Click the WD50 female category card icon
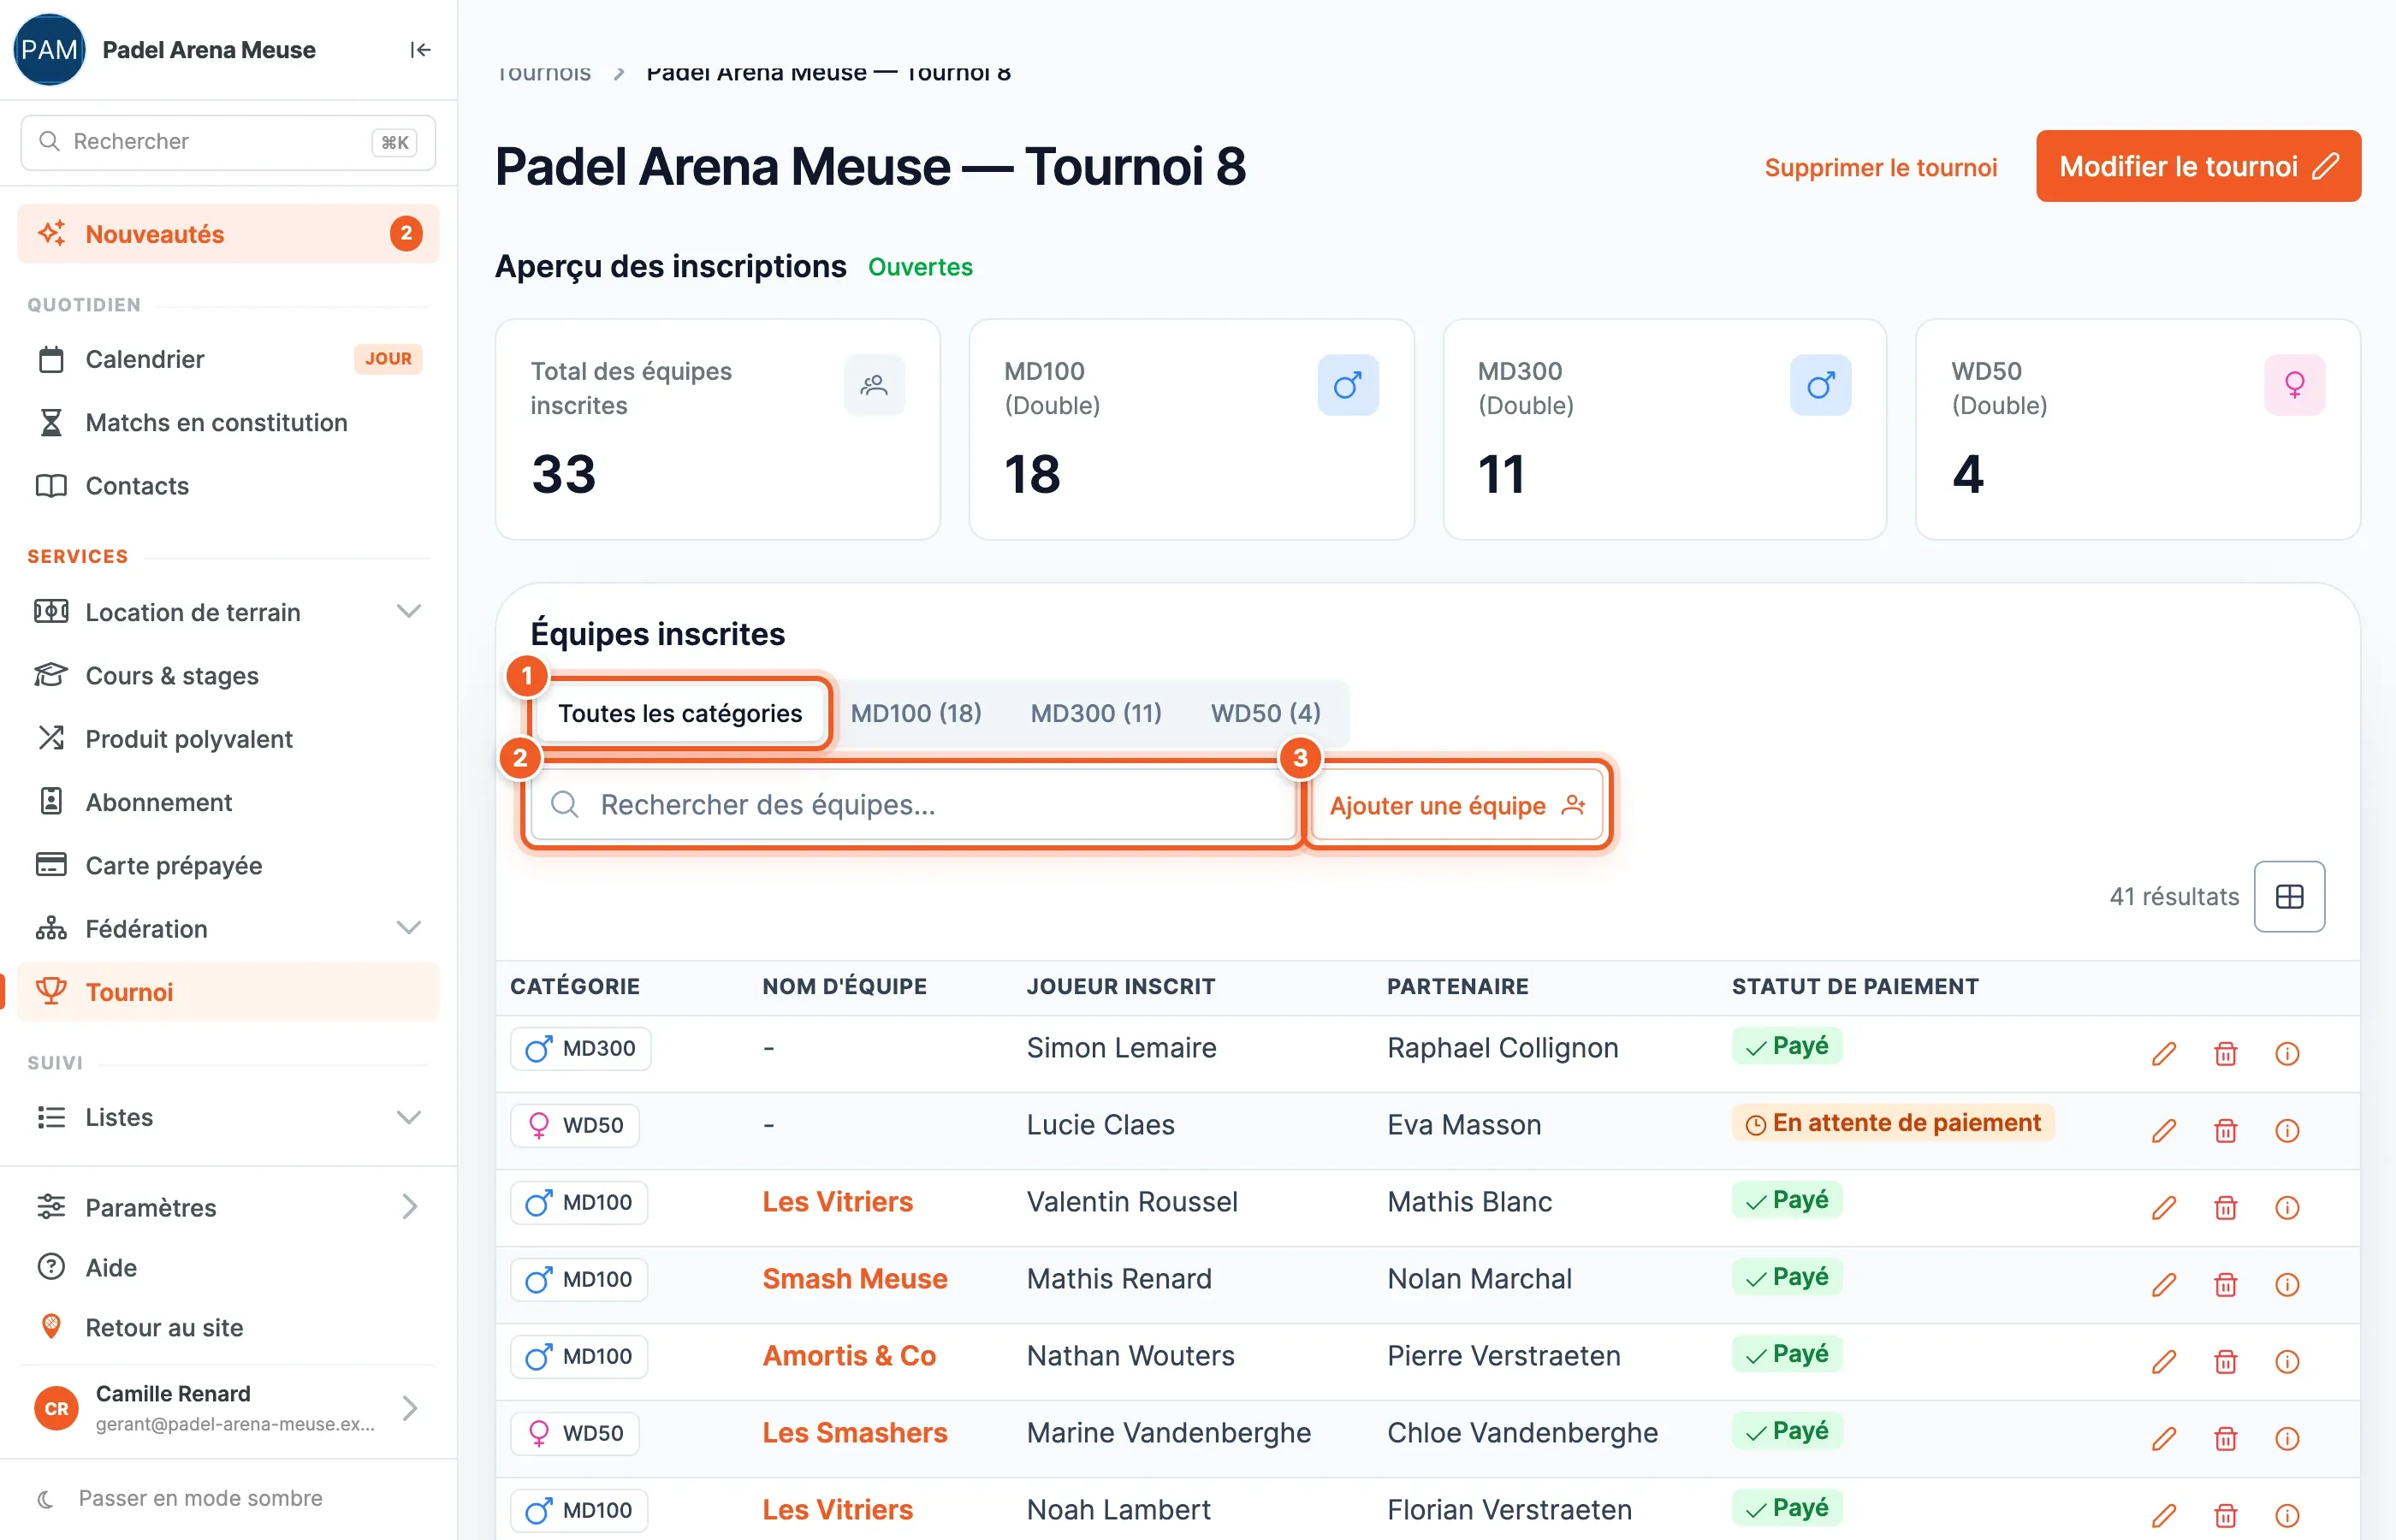This screenshot has height=1540, width=2396. click(2294, 385)
